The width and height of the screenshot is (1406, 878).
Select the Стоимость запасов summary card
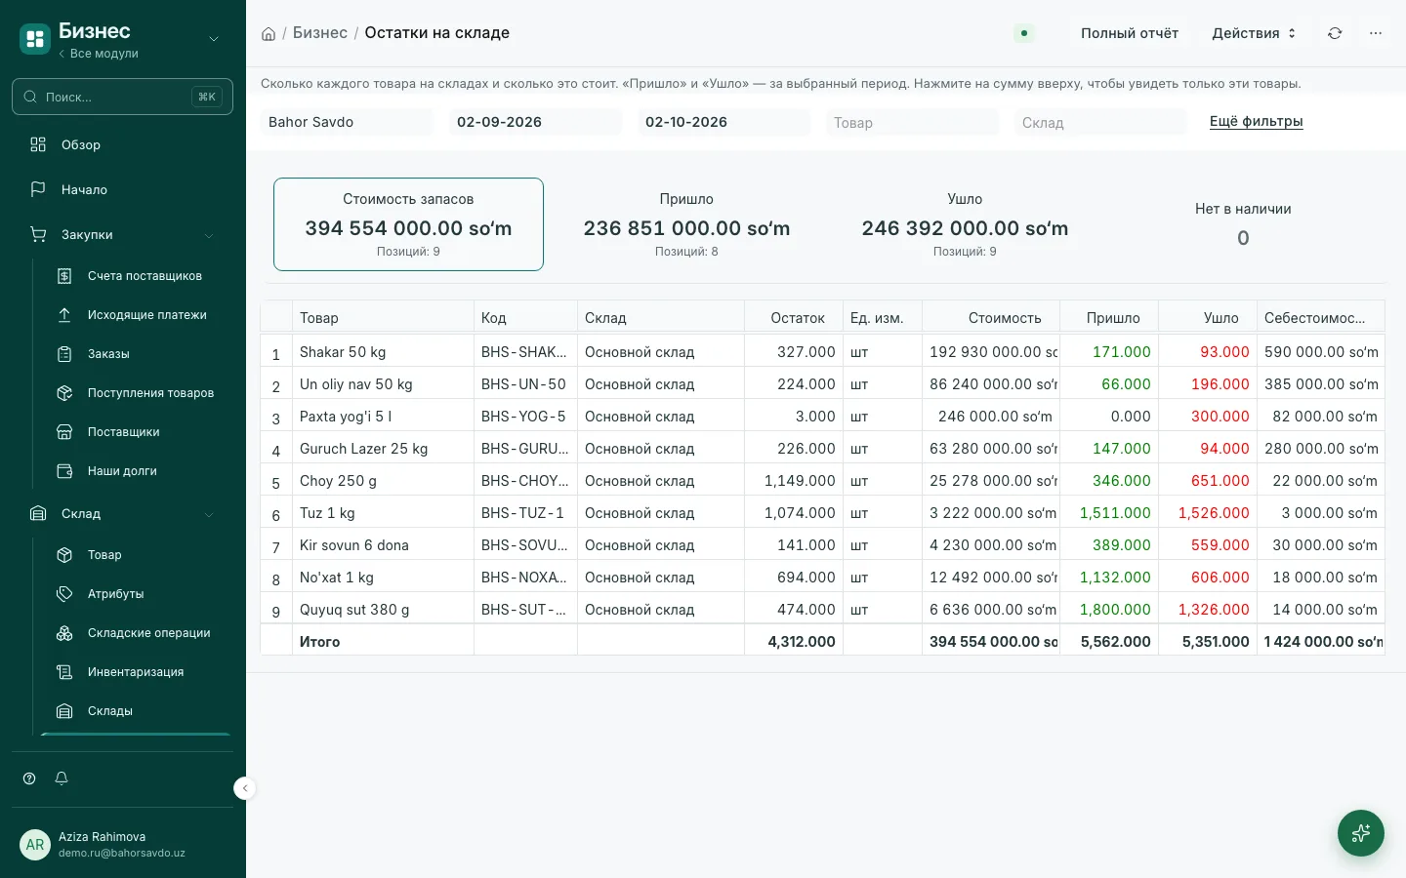(408, 224)
